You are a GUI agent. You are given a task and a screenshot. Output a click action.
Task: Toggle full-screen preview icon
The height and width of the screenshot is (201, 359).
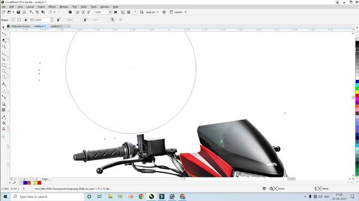(116, 12)
